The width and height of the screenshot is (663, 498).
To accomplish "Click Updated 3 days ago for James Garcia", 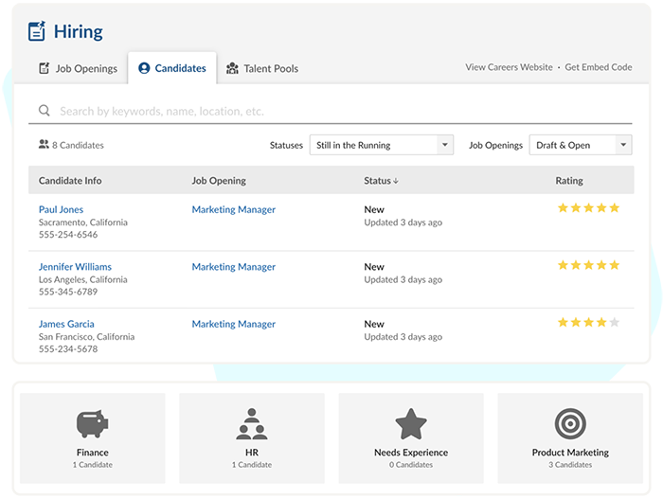I will coord(403,337).
